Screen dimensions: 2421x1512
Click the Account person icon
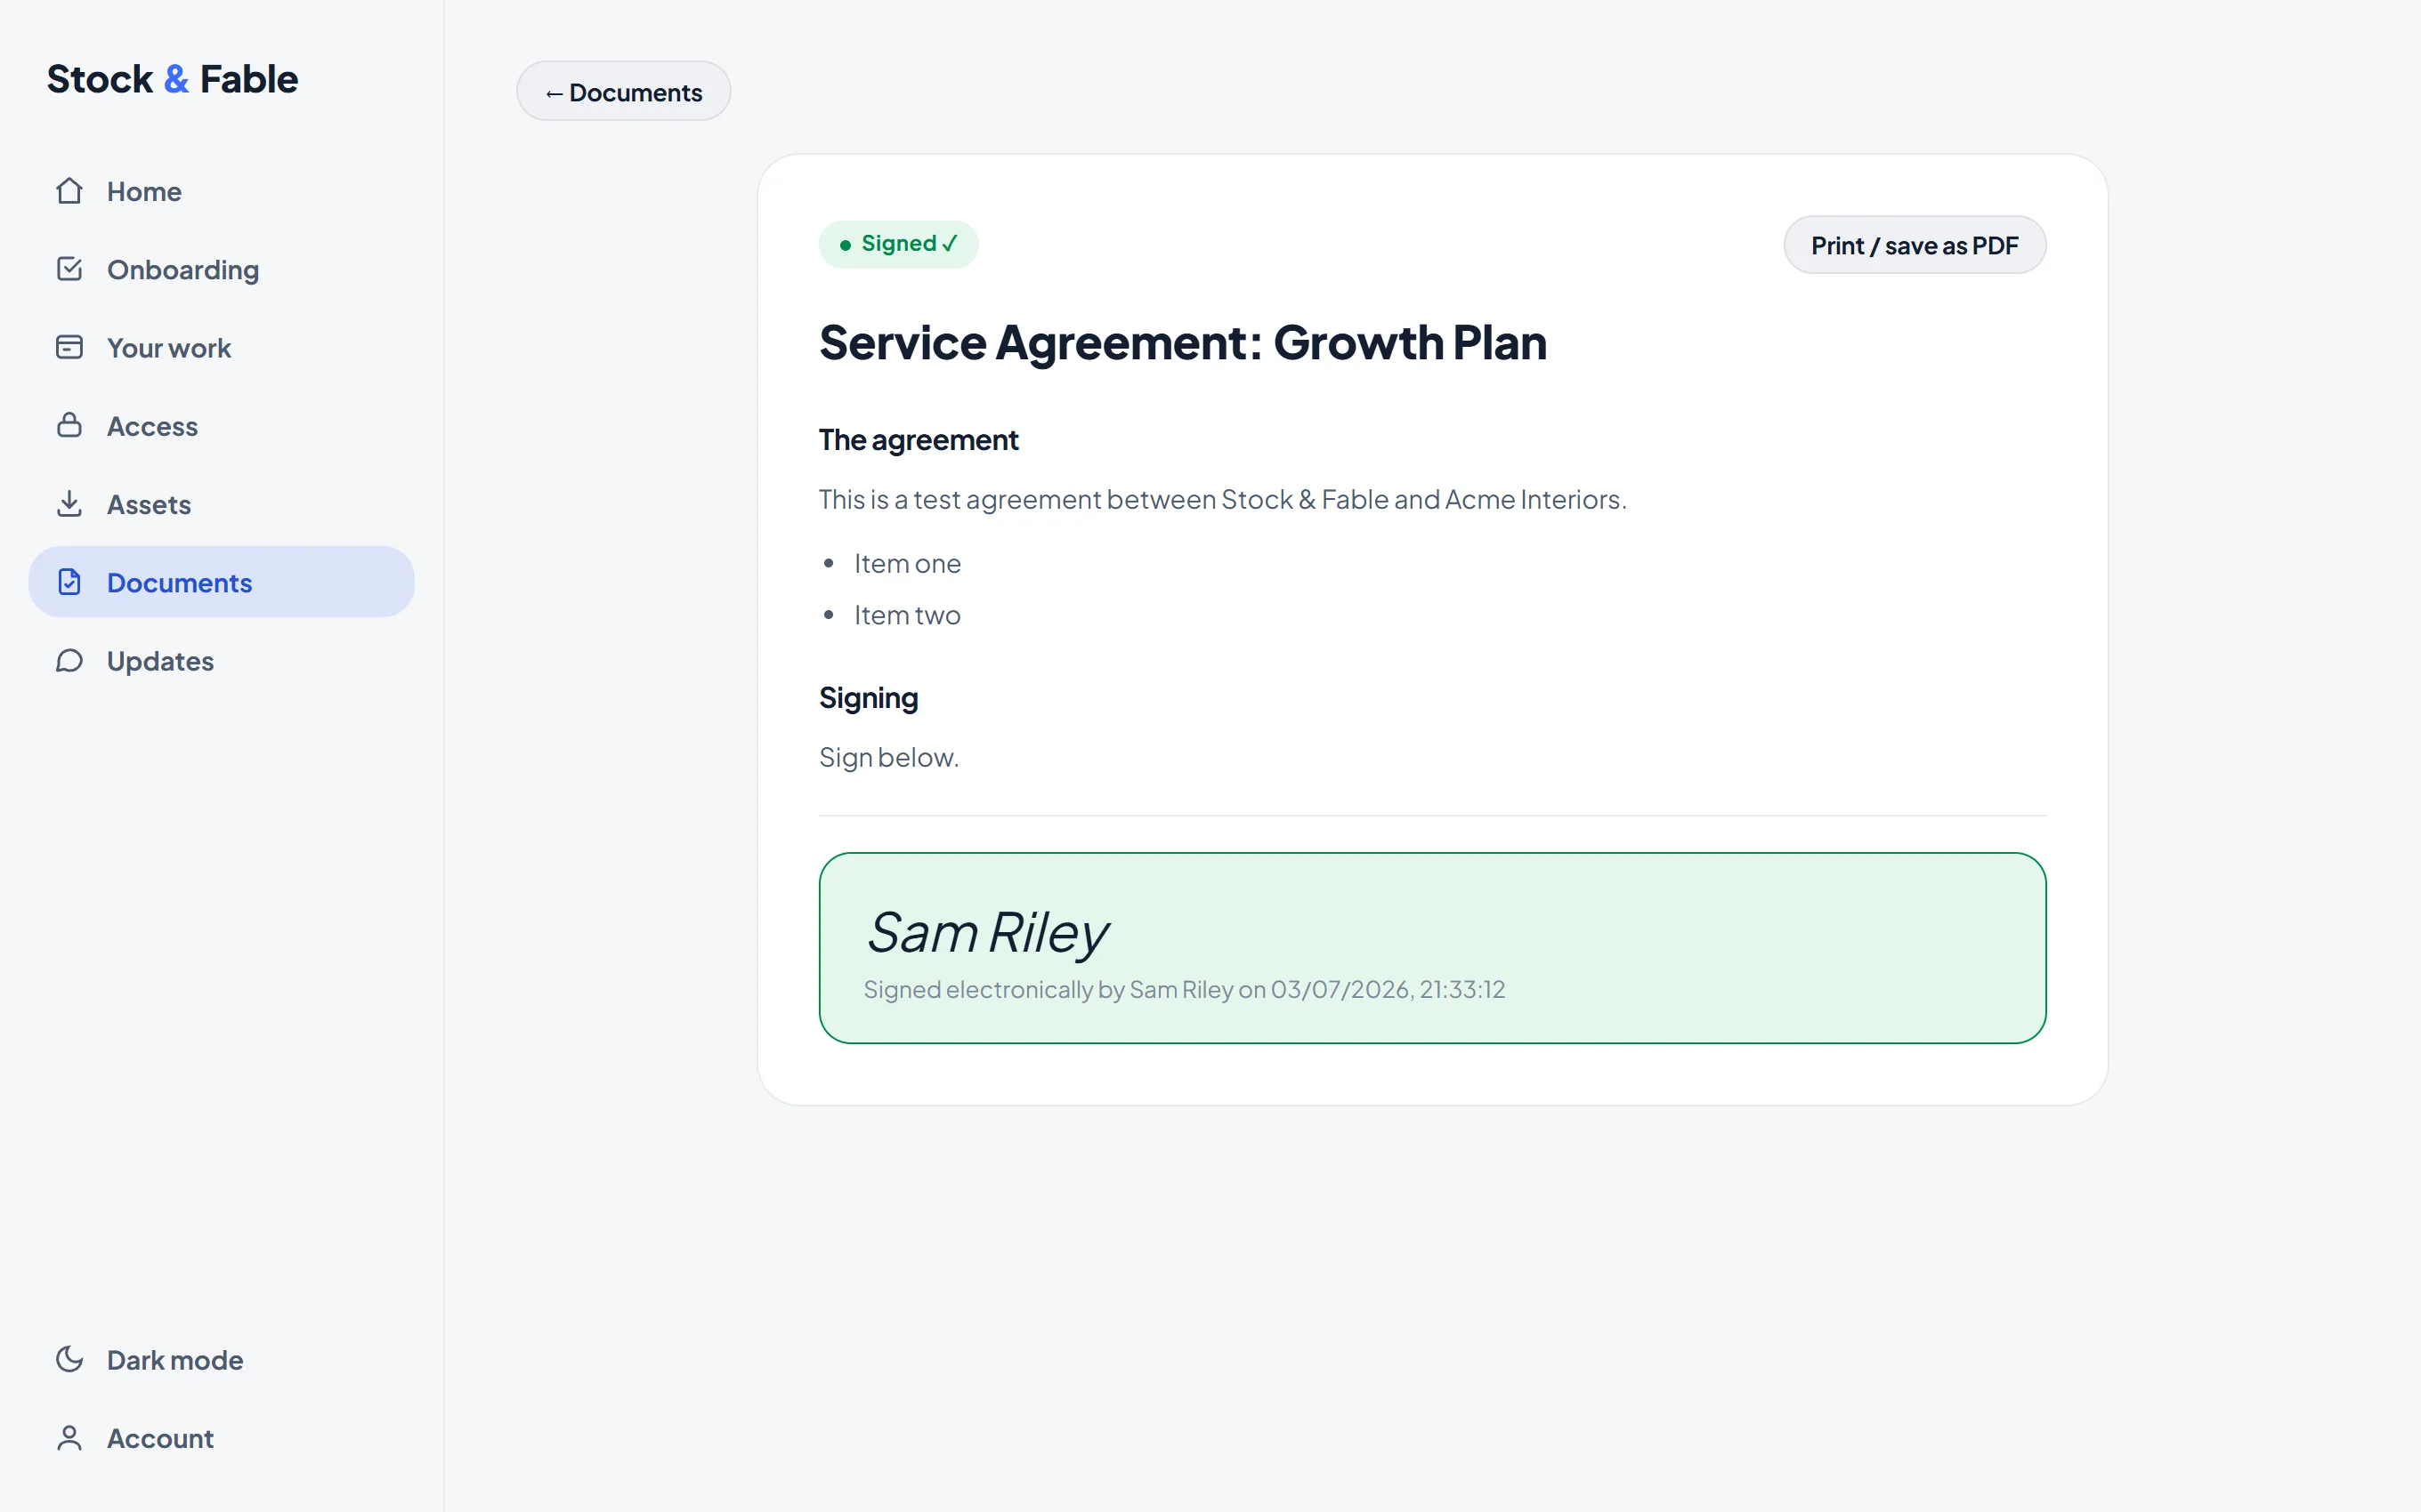[x=69, y=1438]
